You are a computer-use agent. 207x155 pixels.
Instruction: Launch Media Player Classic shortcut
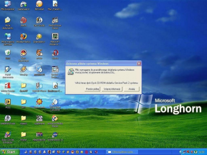tap(55, 23)
